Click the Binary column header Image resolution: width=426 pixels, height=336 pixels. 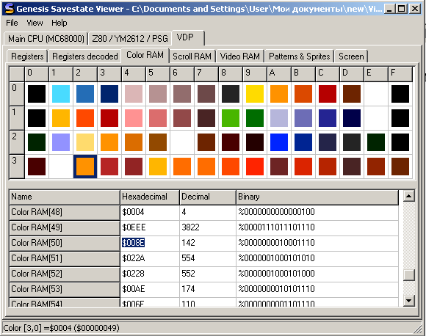pyautogui.click(x=317, y=197)
